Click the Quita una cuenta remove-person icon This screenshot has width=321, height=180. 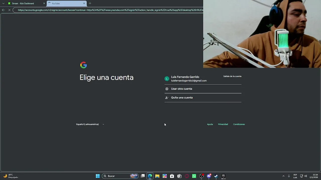(167, 97)
